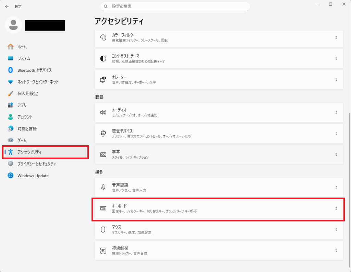Click the コントラスト テーマ half-circle icon
Viewport: 351px width, 272px height.
(x=103, y=58)
